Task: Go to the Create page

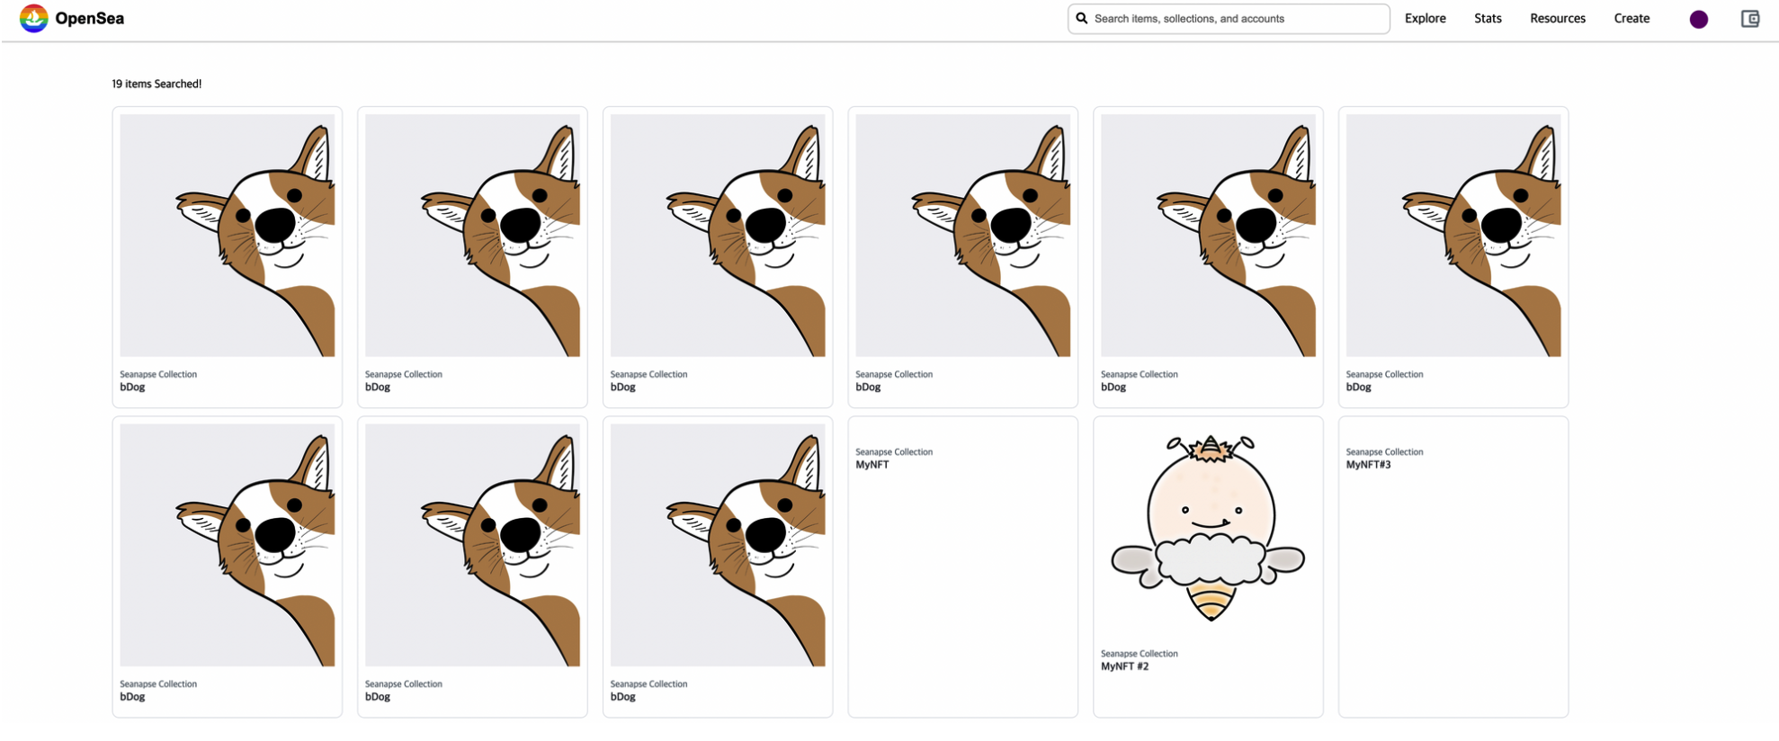Action: coord(1631,18)
